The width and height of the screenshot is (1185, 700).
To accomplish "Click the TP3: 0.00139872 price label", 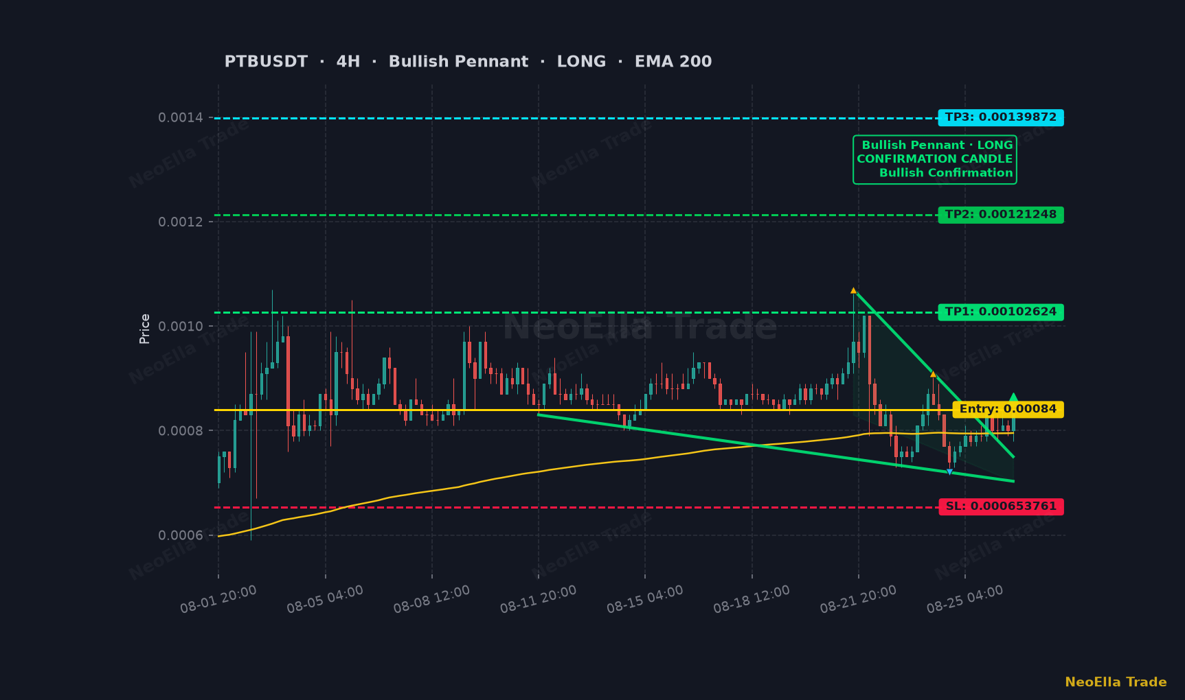I will click(1001, 117).
